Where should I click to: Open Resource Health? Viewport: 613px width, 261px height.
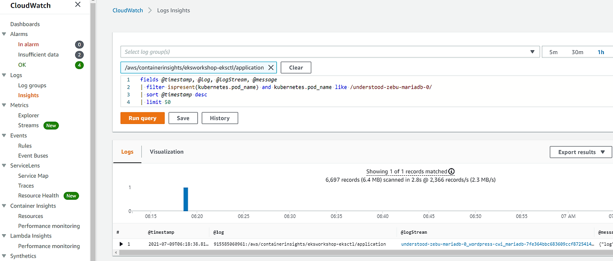pyautogui.click(x=38, y=196)
